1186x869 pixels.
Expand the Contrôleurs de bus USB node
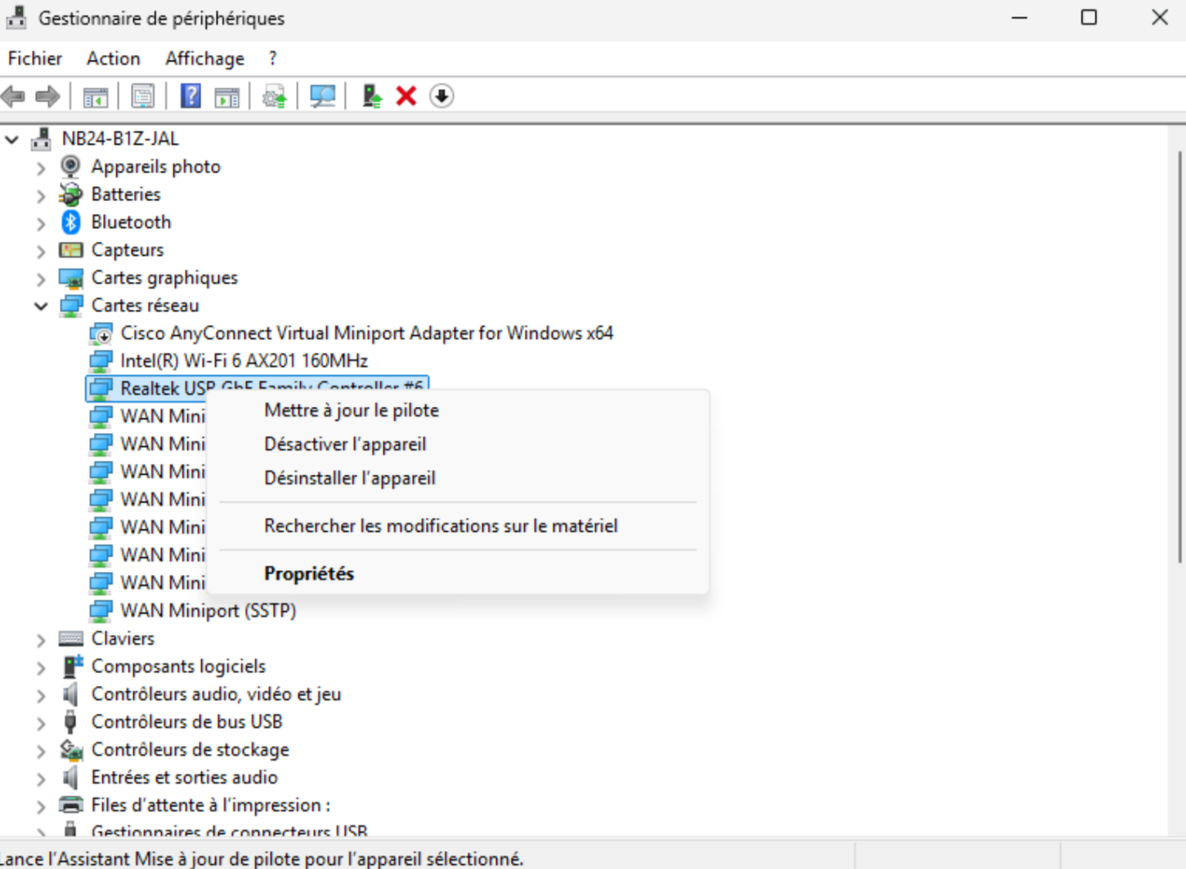pos(41,723)
